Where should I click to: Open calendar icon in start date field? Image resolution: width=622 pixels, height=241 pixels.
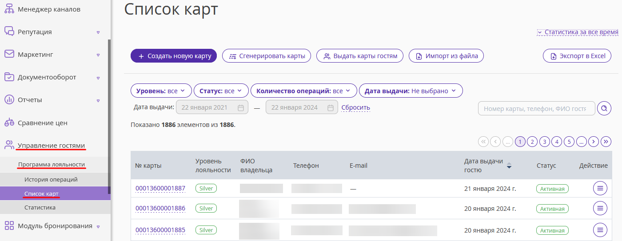point(240,108)
